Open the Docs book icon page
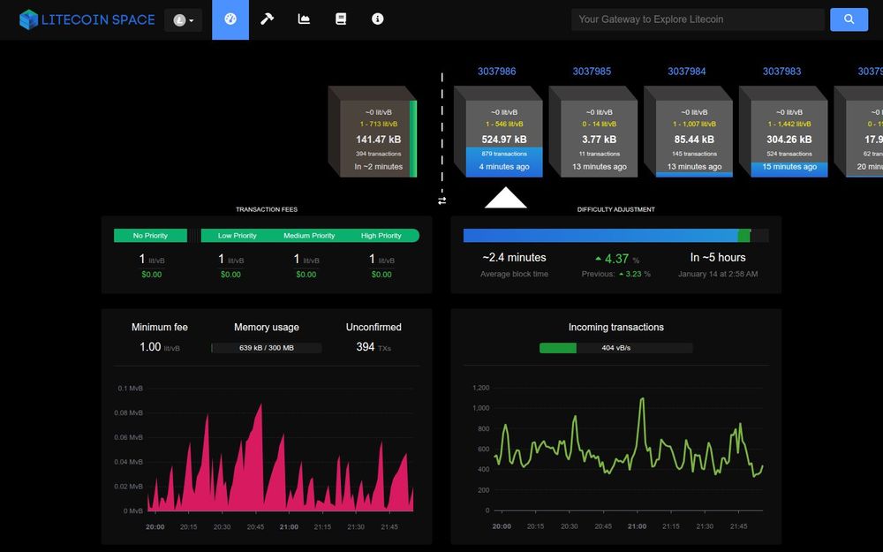 click(x=341, y=19)
